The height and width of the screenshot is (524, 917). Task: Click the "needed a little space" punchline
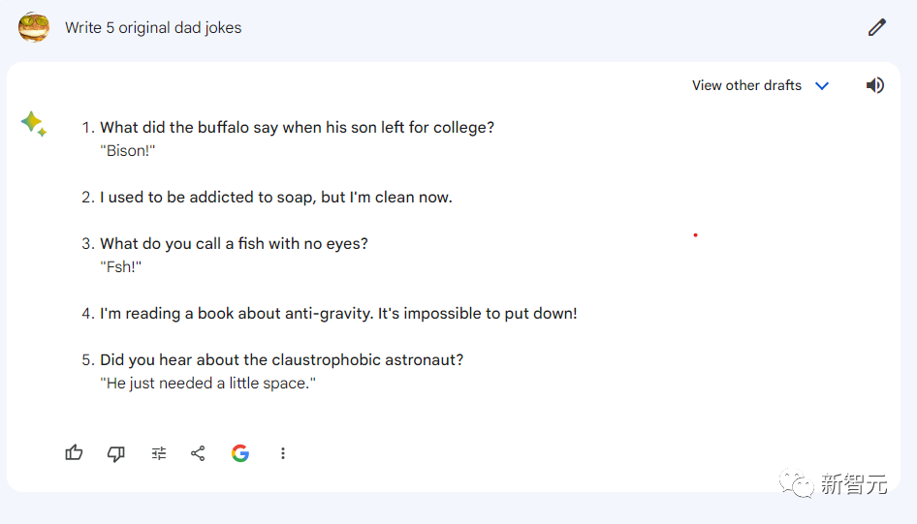207,384
